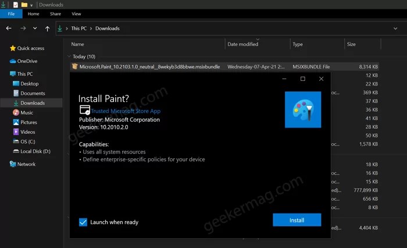
Task: Open the Trusted Microsoft Store App link
Action: [x=126, y=111]
